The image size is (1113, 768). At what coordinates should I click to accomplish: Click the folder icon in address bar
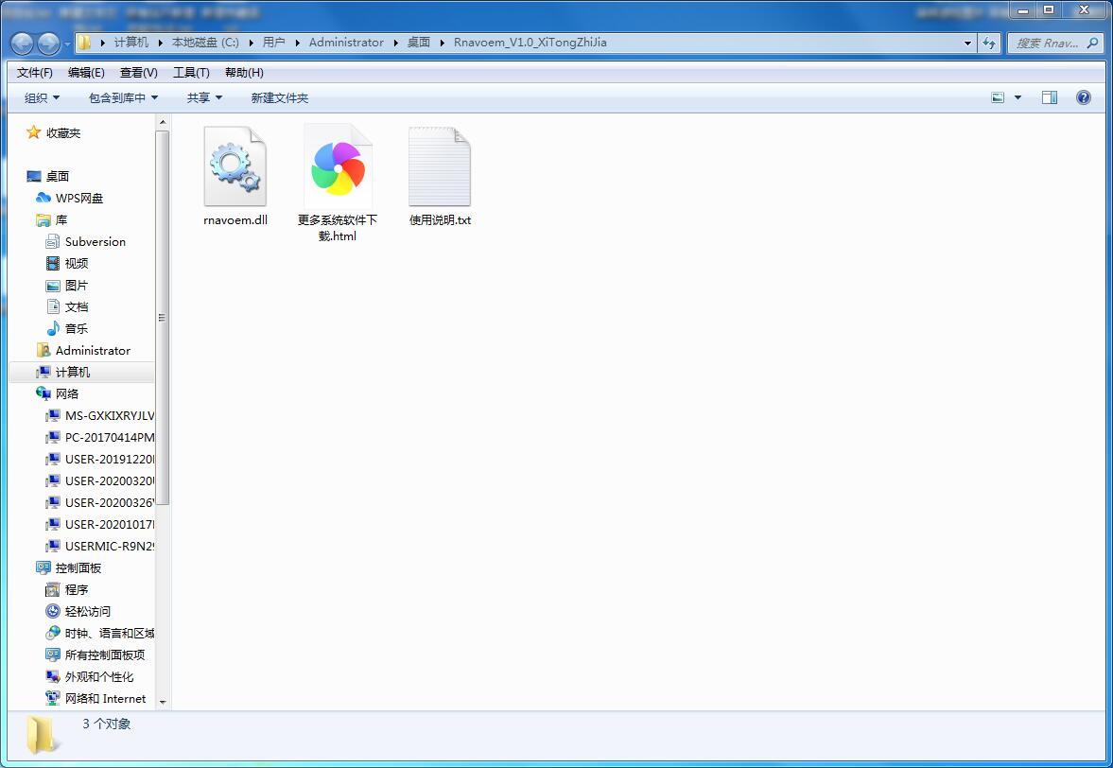pos(84,43)
